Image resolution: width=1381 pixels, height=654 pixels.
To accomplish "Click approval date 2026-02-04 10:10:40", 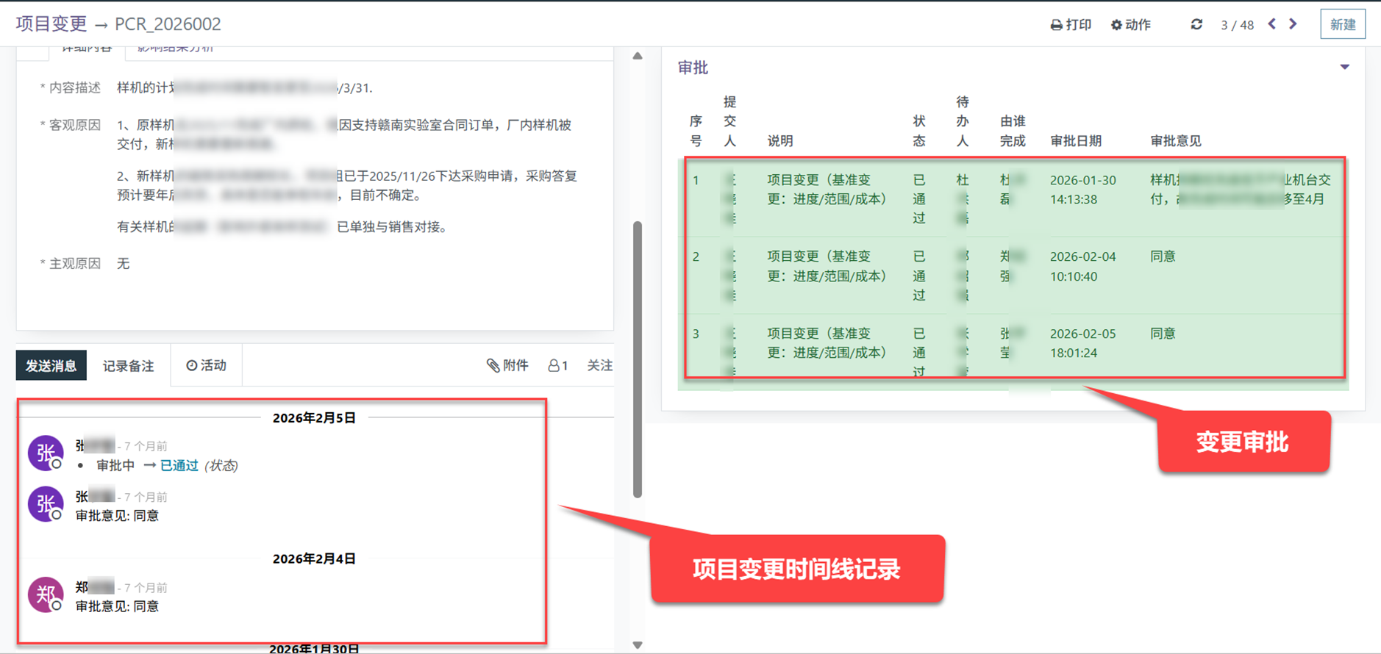I will click(1082, 266).
